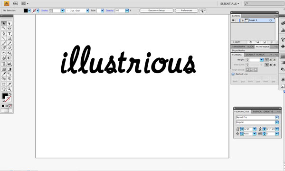This screenshot has width=285, height=171.
Task: Select the Paintbrush tool
Action: [4, 43]
